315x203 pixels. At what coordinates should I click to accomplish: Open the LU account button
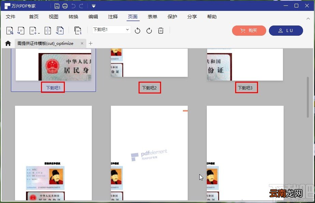coord(286,30)
